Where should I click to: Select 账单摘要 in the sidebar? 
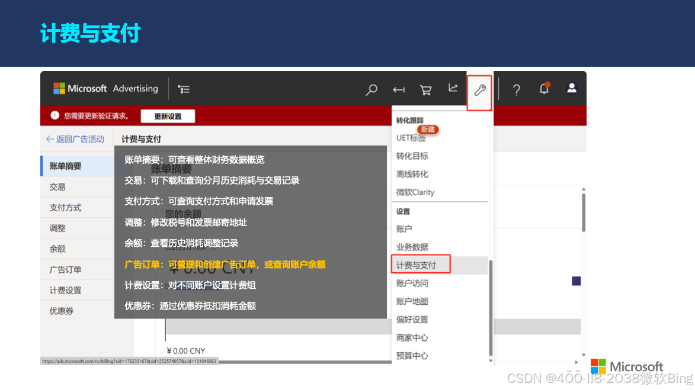[78, 166]
